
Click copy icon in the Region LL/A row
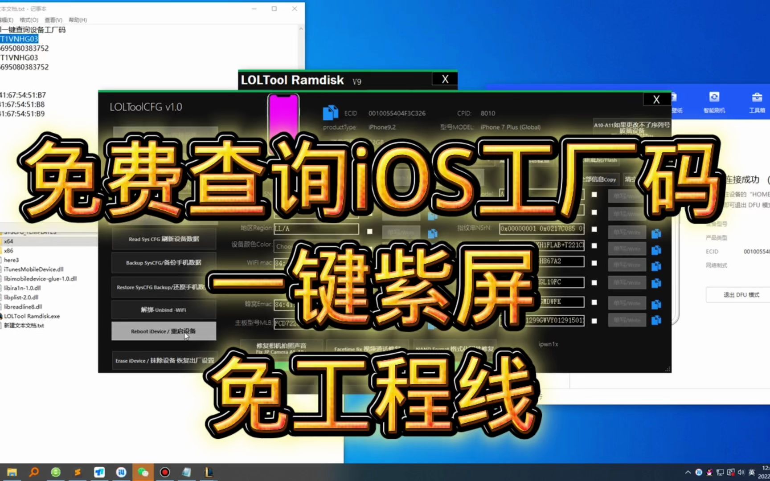click(432, 233)
